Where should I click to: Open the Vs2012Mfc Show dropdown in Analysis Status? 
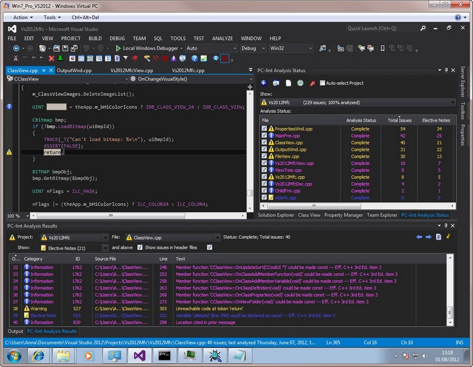coord(358,102)
